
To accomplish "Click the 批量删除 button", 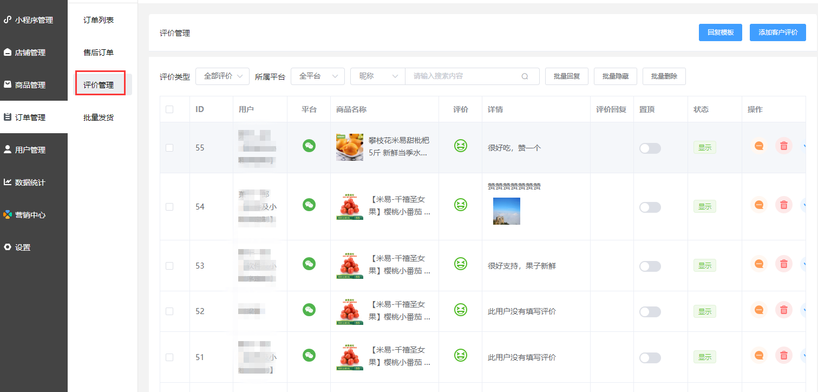I will coord(664,76).
